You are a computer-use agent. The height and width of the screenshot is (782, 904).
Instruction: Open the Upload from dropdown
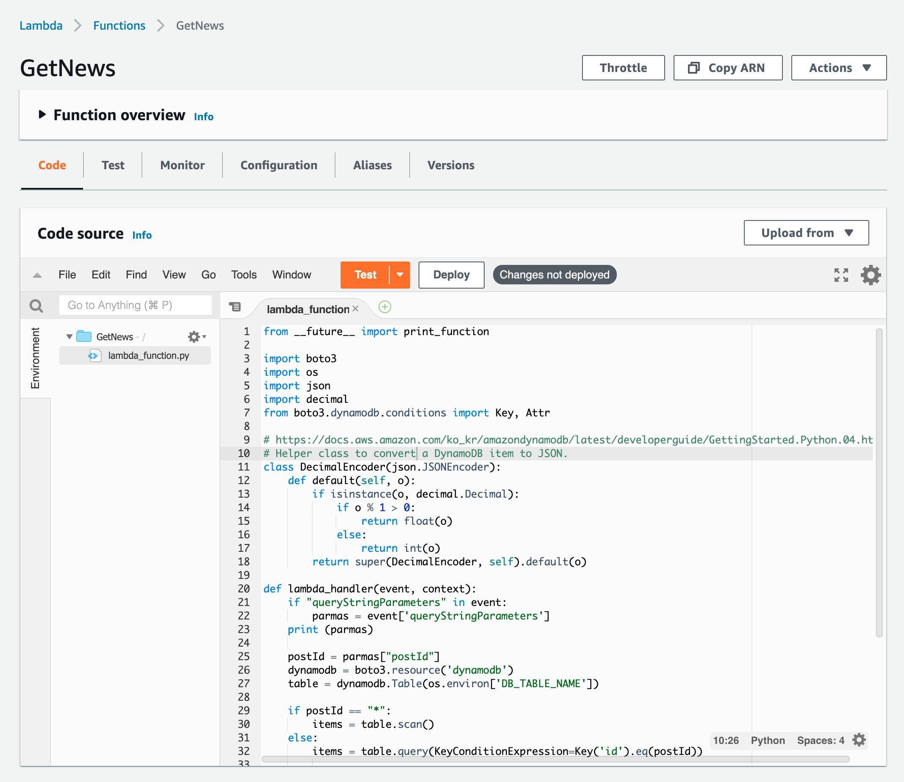coord(806,233)
